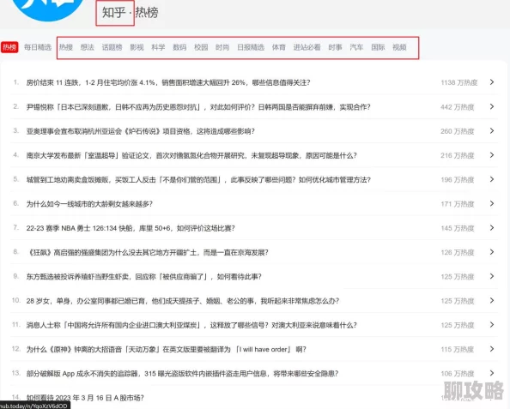Click chevron arrow of 126 万热度 row
This screenshot has height=409, width=510.
[492, 252]
